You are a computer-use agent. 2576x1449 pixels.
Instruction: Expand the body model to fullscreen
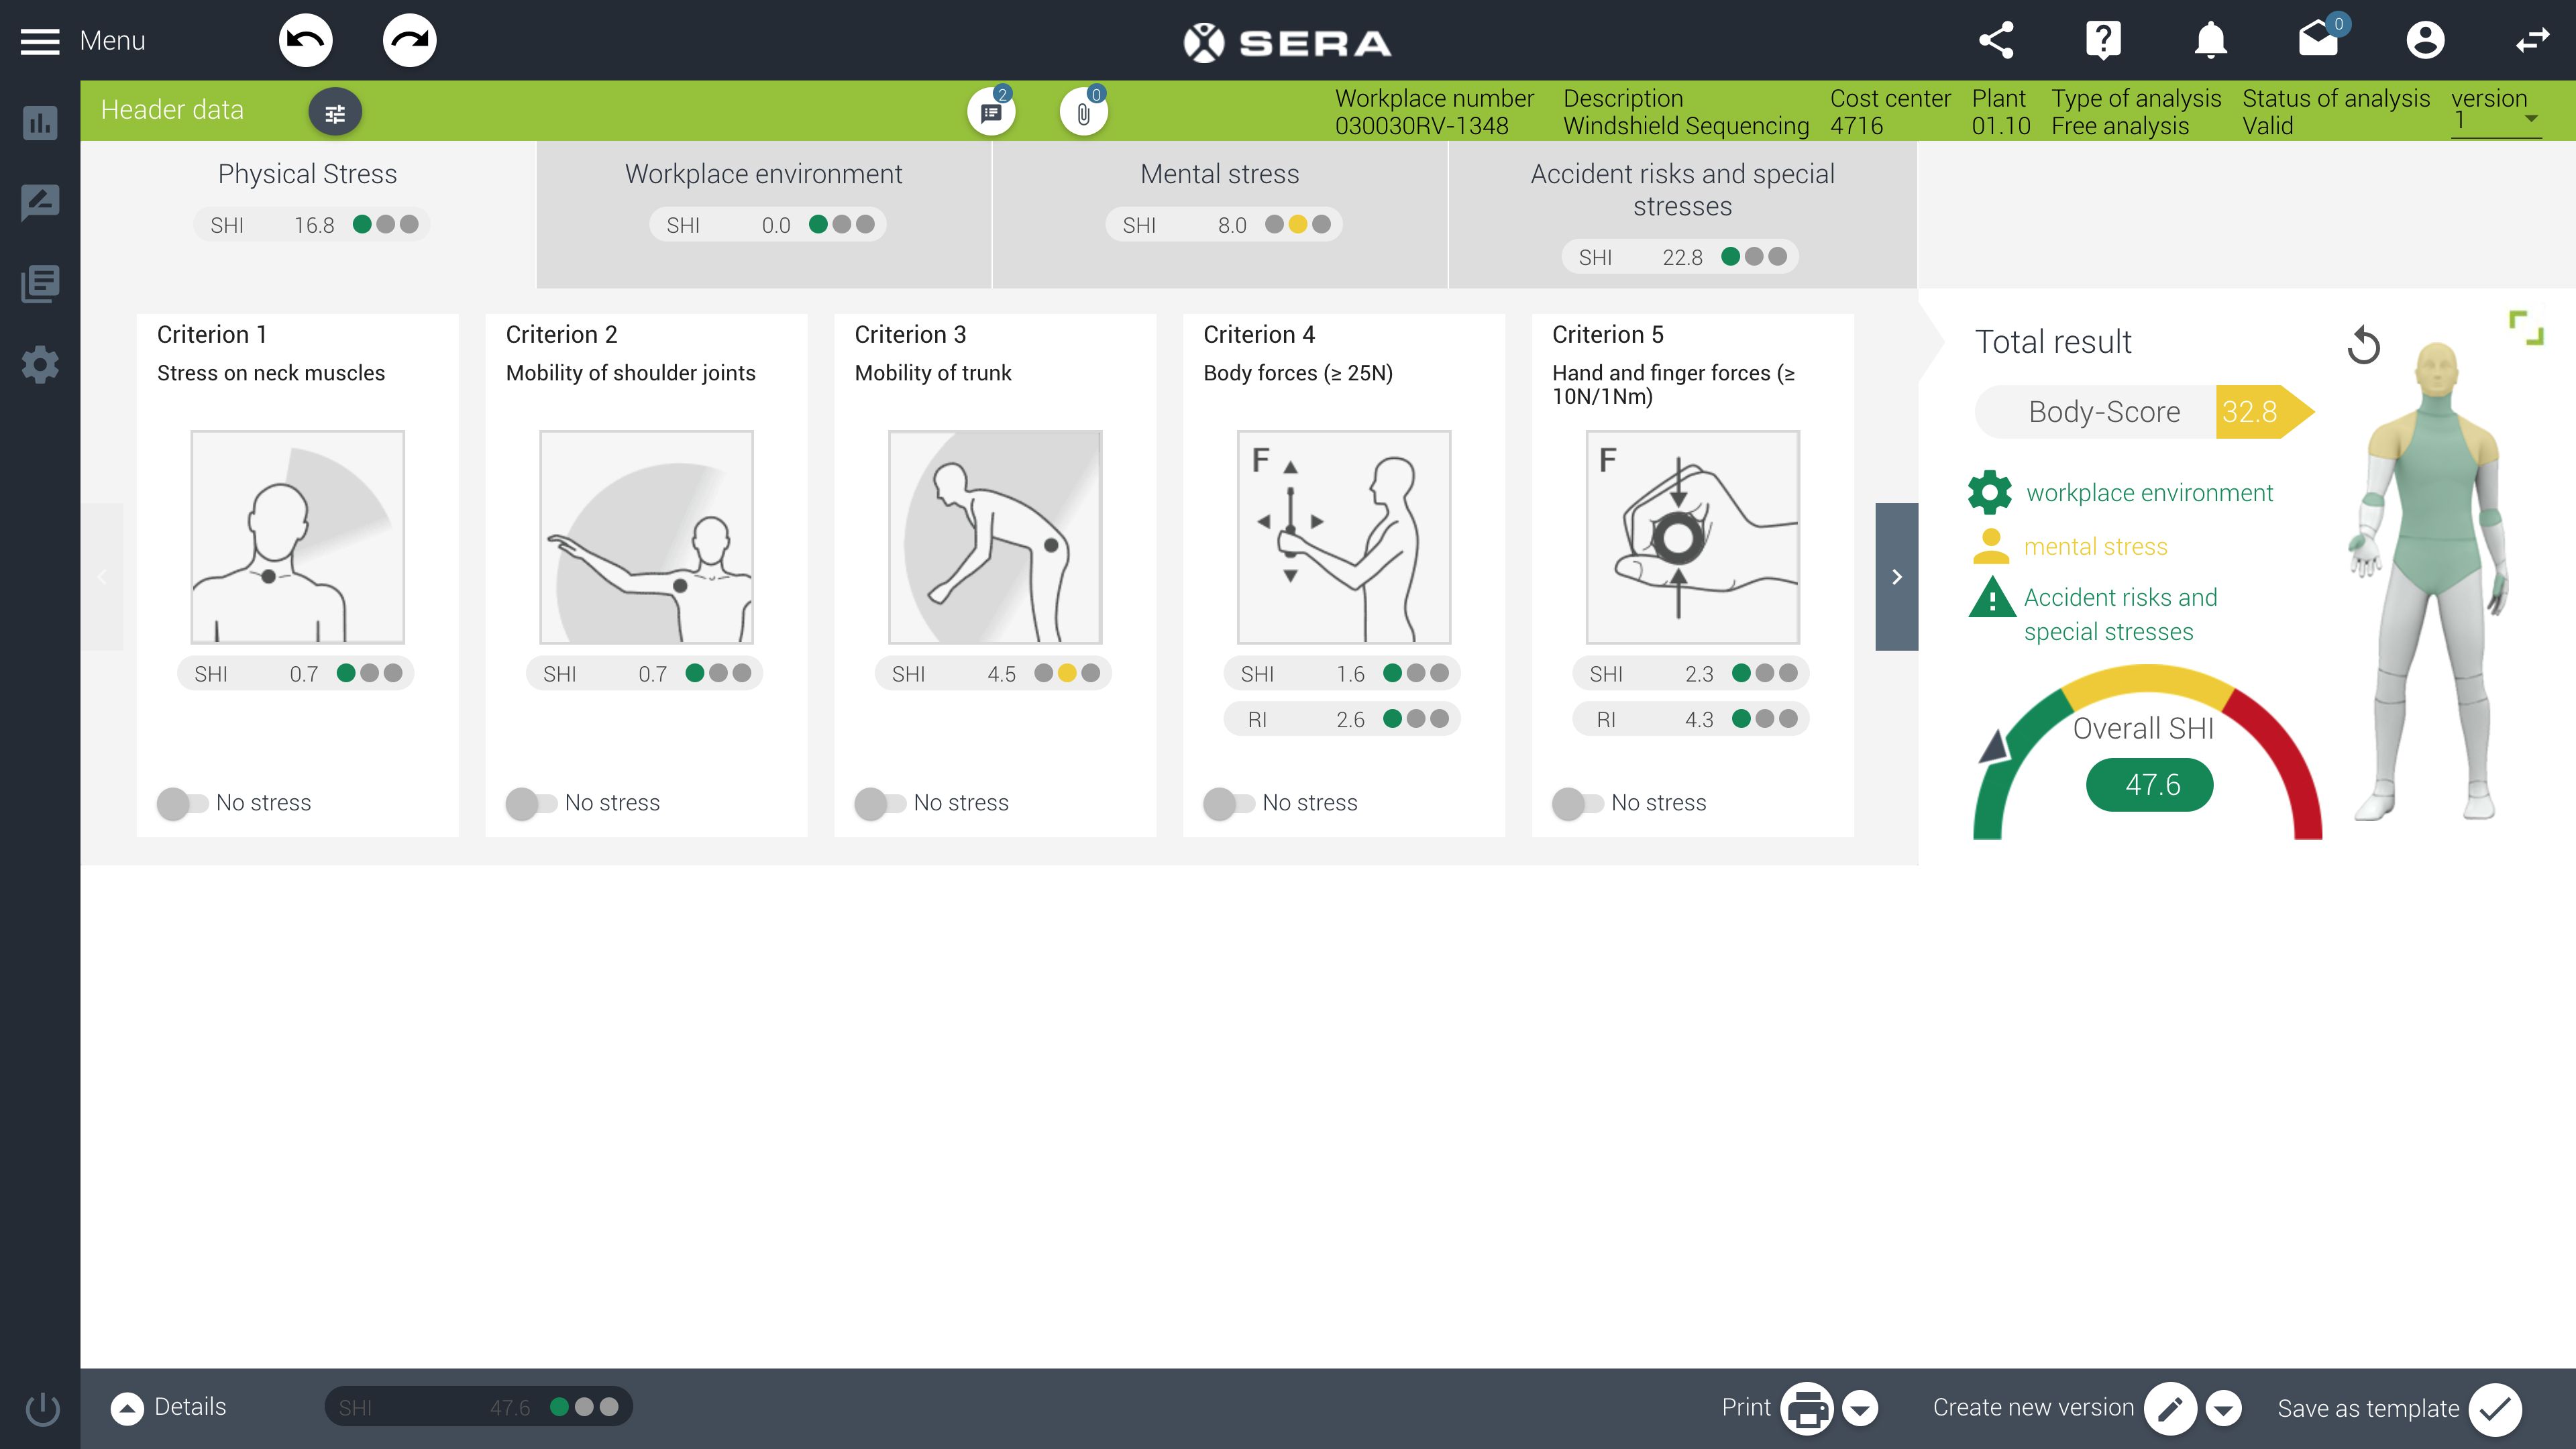[2527, 328]
